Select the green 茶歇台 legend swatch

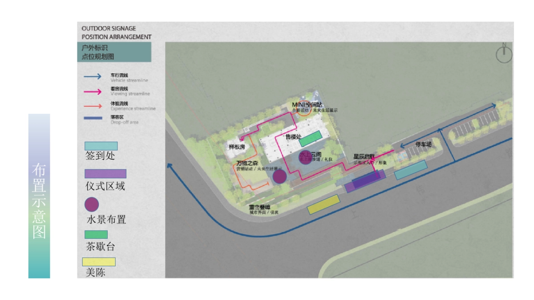[x=96, y=234]
